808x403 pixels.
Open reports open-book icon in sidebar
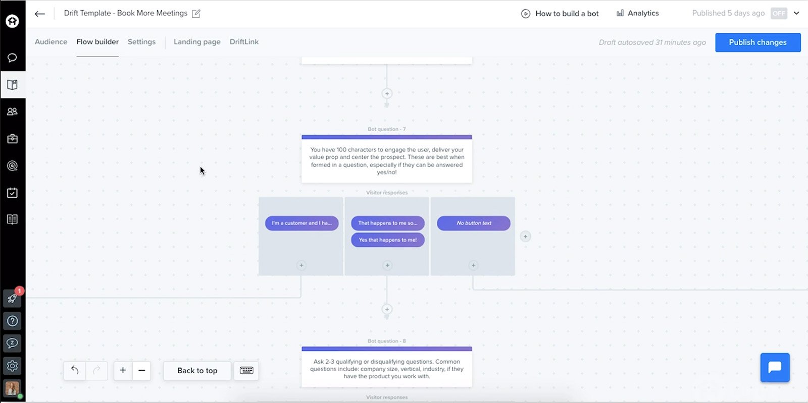pyautogui.click(x=13, y=219)
